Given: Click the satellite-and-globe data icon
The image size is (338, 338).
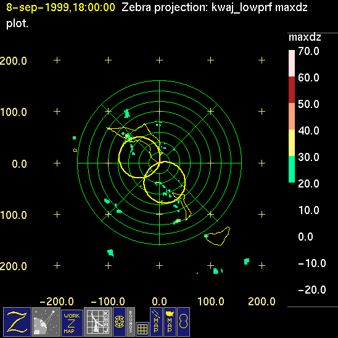Looking at the screenshot, I should tap(46, 322).
